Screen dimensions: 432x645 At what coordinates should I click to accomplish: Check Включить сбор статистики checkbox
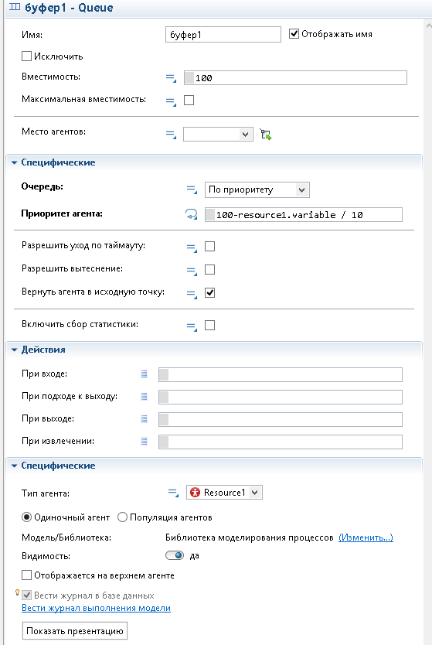[209, 326]
